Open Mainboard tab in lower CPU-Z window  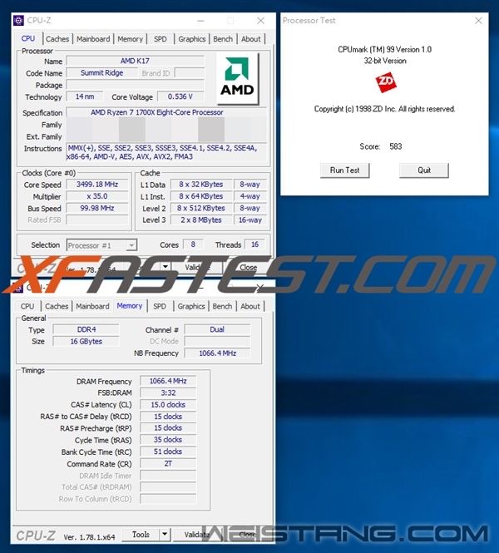[x=92, y=306]
